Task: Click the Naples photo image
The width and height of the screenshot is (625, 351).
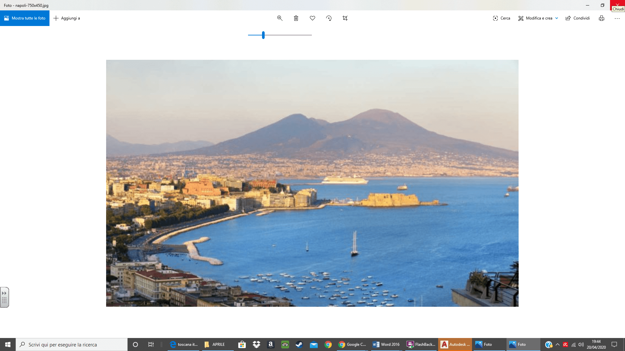Action: [312, 183]
